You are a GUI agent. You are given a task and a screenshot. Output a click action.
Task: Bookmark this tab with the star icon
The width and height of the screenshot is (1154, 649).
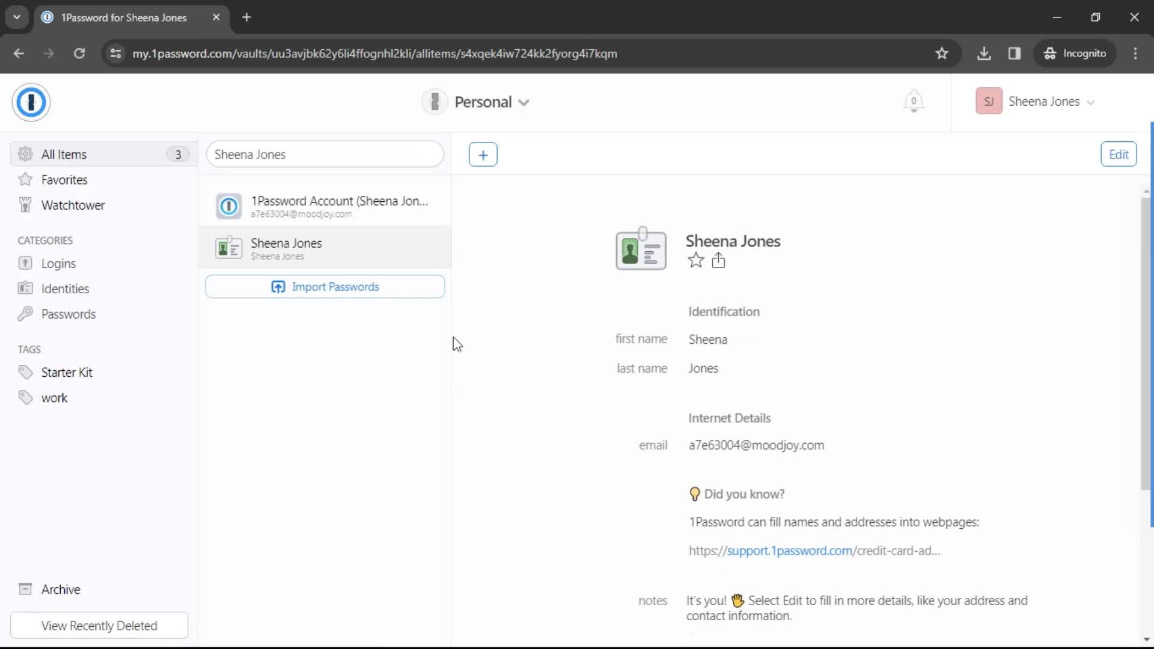(x=942, y=53)
